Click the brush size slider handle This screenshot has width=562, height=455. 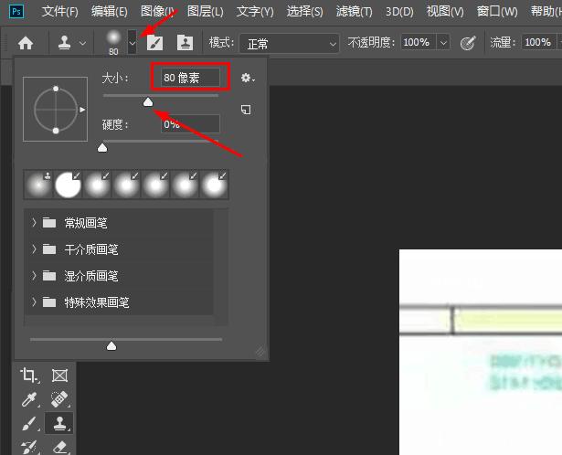[x=148, y=102]
